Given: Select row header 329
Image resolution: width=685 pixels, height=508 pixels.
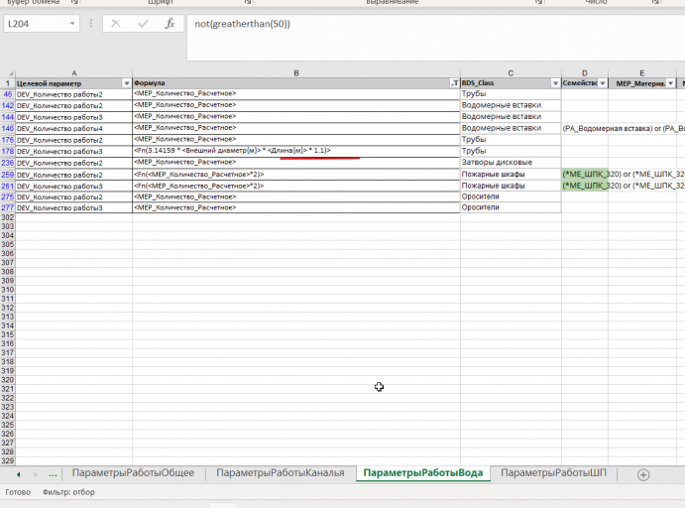Looking at the screenshot, I should click(x=7, y=460).
